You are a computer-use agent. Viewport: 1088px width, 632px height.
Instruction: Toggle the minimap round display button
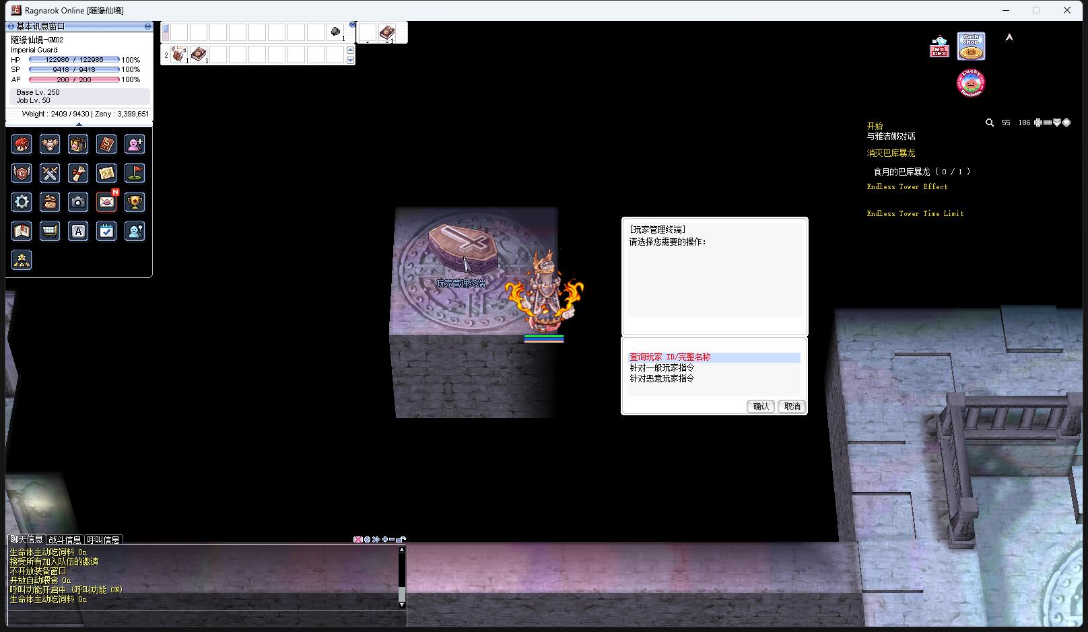1066,122
